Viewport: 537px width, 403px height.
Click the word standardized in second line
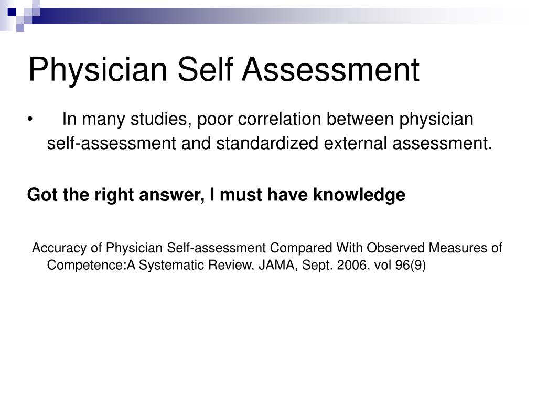(x=267, y=143)
